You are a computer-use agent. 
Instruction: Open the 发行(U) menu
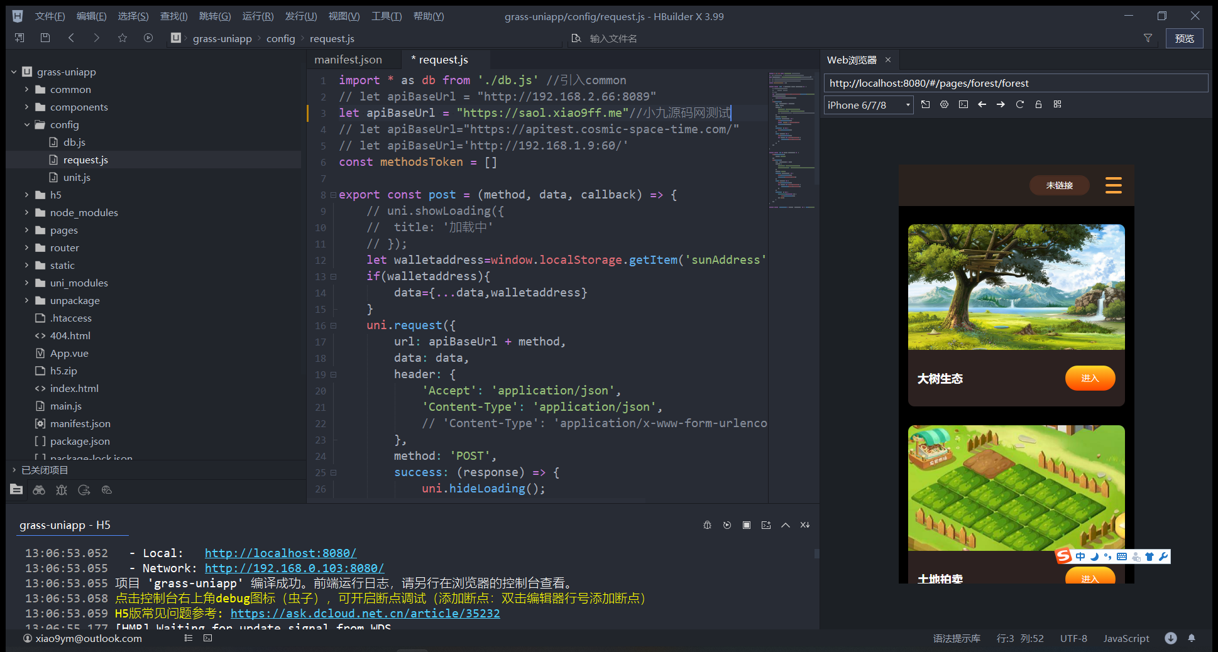[301, 16]
